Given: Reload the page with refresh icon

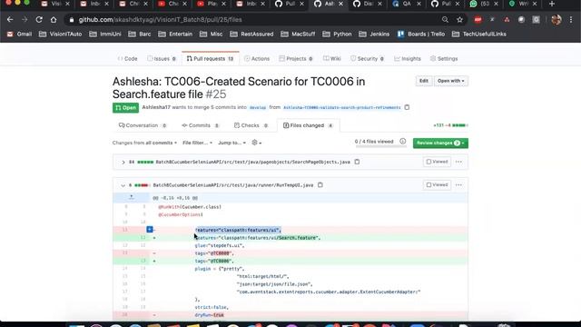Looking at the screenshot, I should click(x=39, y=20).
